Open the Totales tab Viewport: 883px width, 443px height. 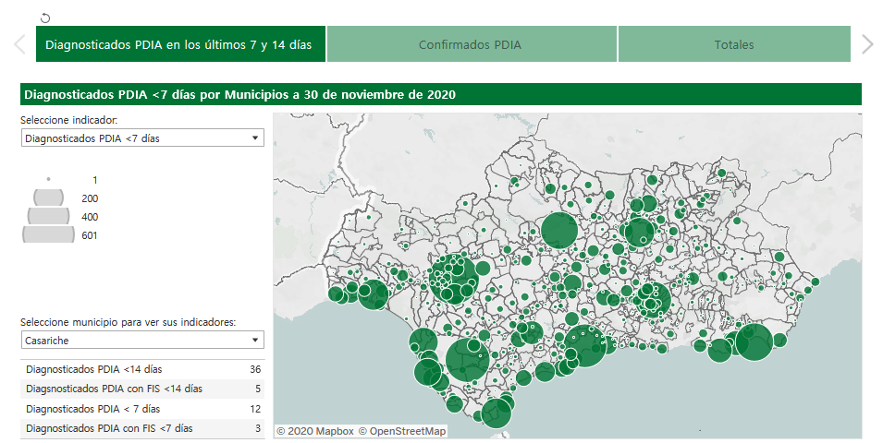(733, 44)
